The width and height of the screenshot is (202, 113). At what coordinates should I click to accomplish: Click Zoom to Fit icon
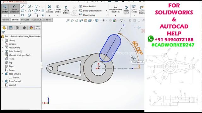(68, 20)
